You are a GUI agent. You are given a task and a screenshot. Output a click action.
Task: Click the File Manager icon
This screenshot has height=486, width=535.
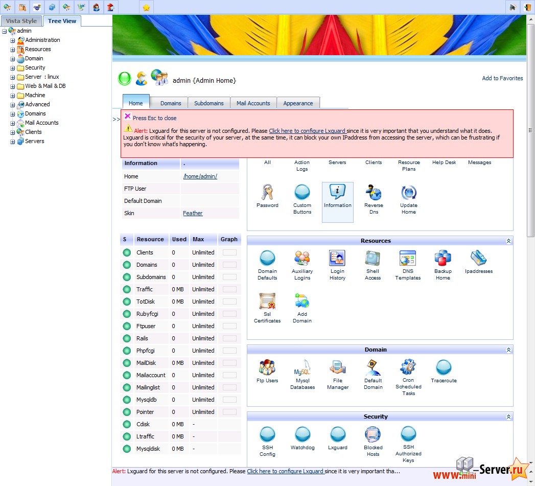click(337, 368)
